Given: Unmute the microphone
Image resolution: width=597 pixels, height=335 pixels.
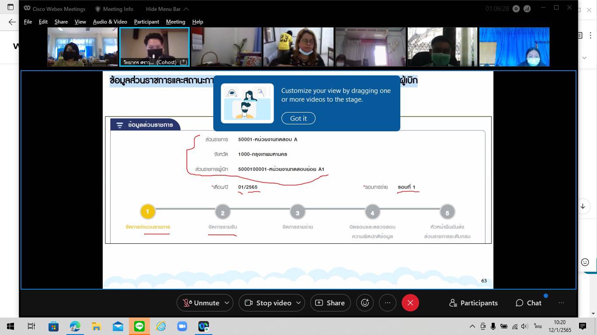Looking at the screenshot, I should [201, 303].
